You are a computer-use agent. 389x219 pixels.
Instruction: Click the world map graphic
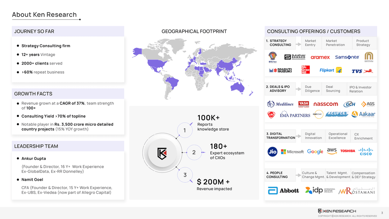pos(194,68)
